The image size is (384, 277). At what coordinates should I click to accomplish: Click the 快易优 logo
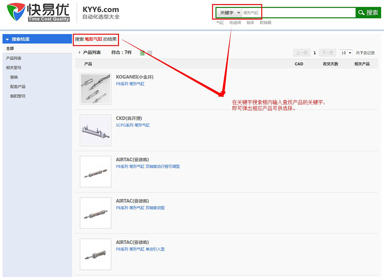point(38,12)
